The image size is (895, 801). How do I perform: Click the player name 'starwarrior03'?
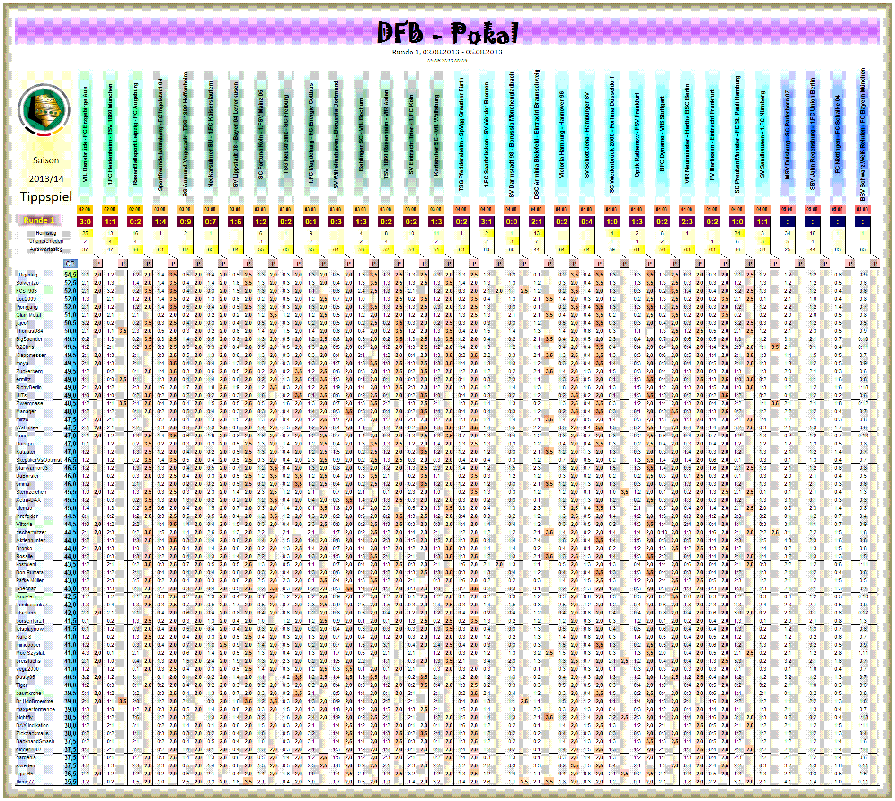[32, 468]
